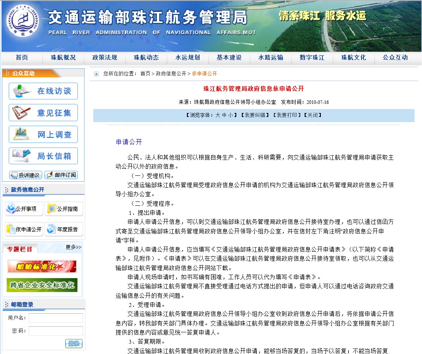
Task: Open the 珠航概况 menu item
Action: tap(63, 58)
